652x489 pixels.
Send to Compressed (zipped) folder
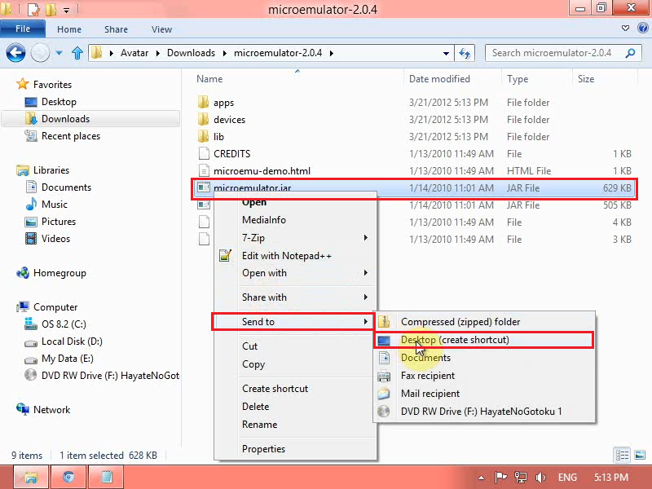click(460, 322)
